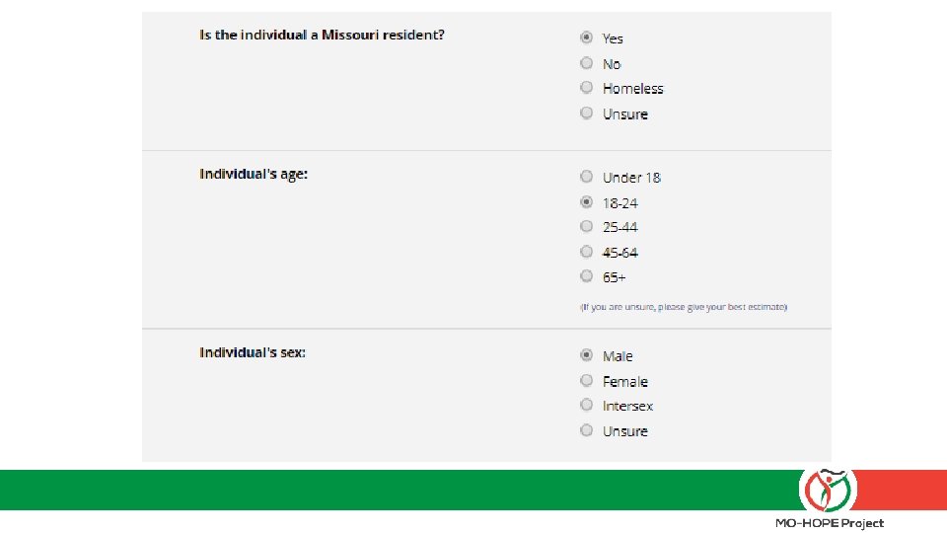Screen dimensions: 947x533
Task: Select Female as individual's sex
Action: [586, 381]
